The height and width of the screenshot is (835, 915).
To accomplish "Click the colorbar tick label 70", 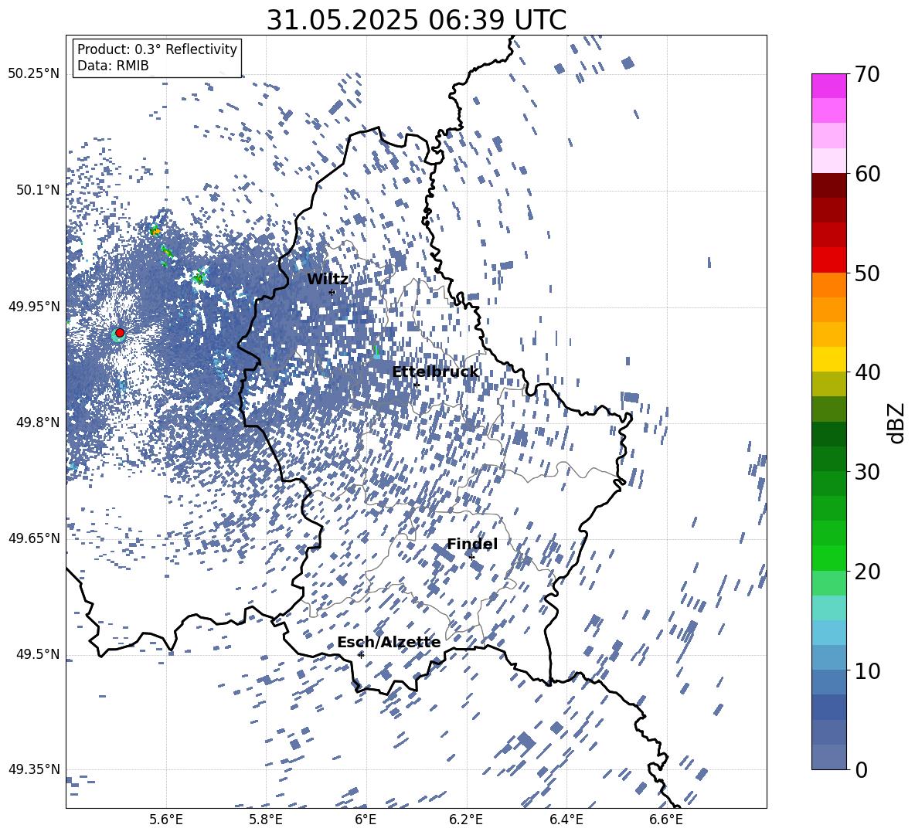I will pyautogui.click(x=867, y=74).
